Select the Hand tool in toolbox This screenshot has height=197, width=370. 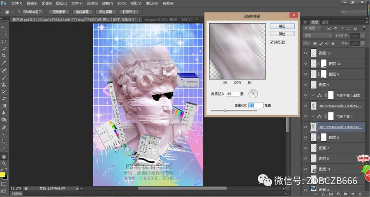tap(4, 156)
